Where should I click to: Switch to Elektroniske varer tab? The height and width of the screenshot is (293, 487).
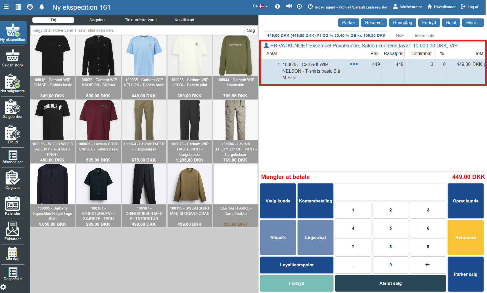coord(141,20)
